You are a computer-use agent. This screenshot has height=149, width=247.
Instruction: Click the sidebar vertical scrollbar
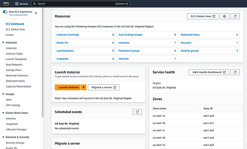click(43, 63)
